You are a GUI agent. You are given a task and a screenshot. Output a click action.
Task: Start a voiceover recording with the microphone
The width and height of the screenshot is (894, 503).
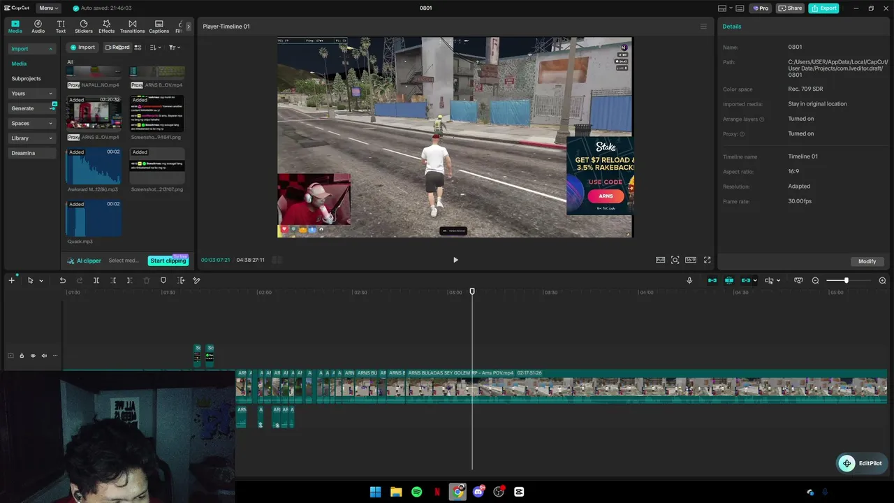689,280
